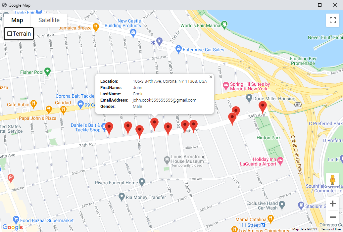Select the Jamaica Breeze restaurant icon
This screenshot has width=343, height=232.
96,27
